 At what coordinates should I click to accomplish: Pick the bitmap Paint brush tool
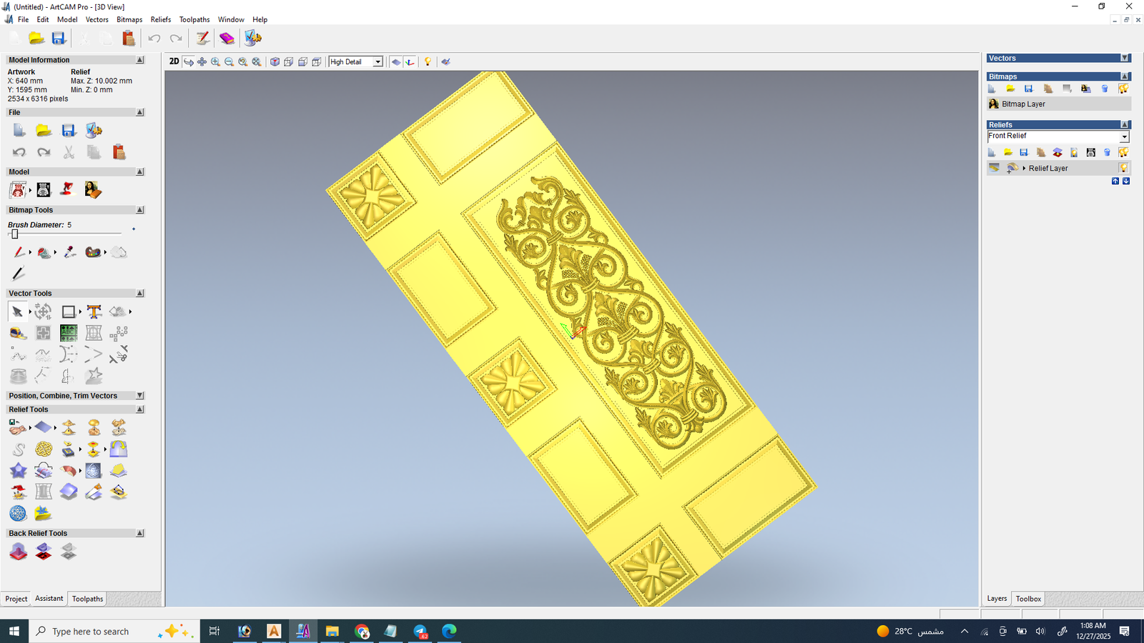pyautogui.click(x=19, y=252)
